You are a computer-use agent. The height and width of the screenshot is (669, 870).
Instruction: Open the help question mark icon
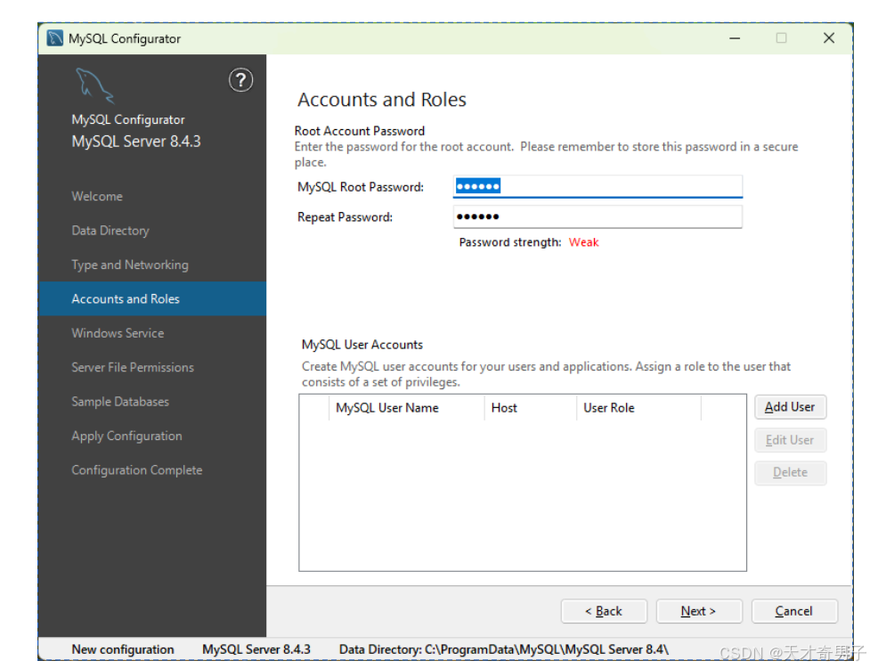tap(240, 80)
